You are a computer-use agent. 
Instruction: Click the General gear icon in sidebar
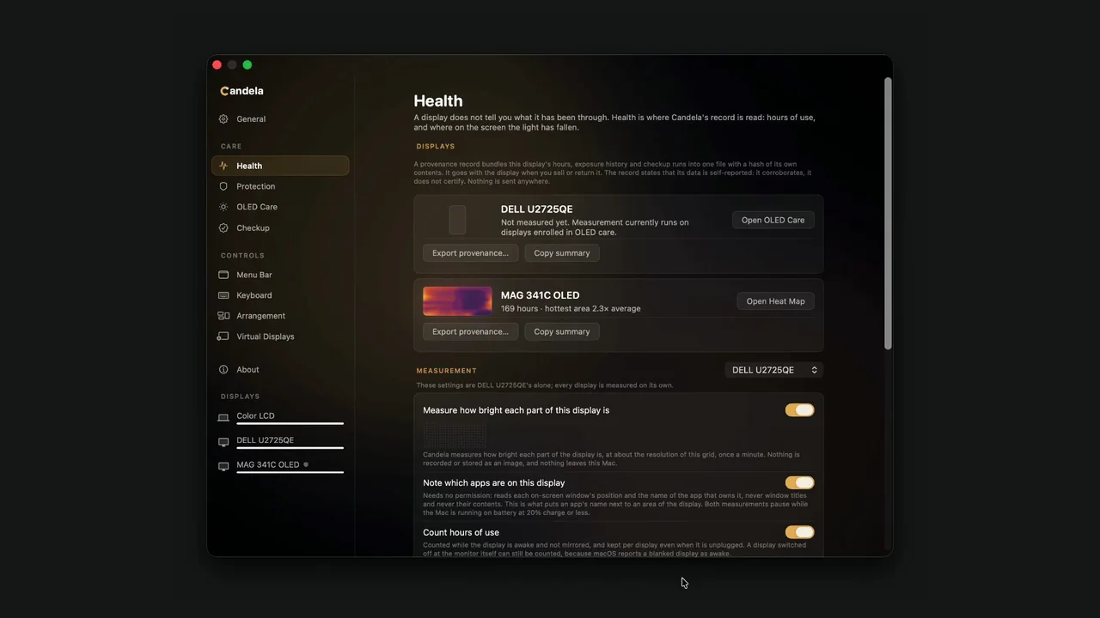223,119
